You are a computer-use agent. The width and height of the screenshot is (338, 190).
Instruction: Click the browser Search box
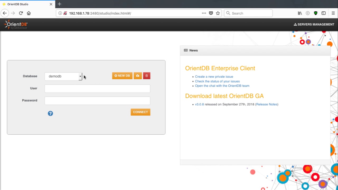pos(248,13)
